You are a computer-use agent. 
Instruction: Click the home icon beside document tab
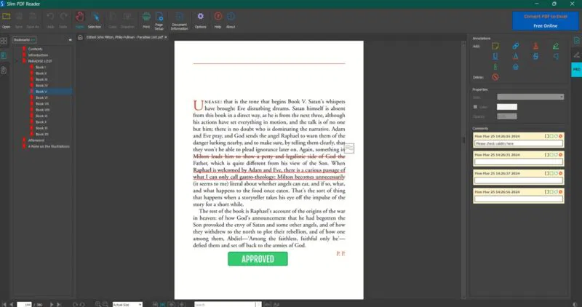80,37
